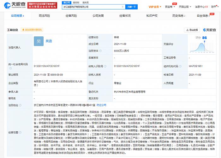Viewport: 221px width, 158px height.
Task: Click the establishment date value beside 成立日期
Action: tap(120, 44)
